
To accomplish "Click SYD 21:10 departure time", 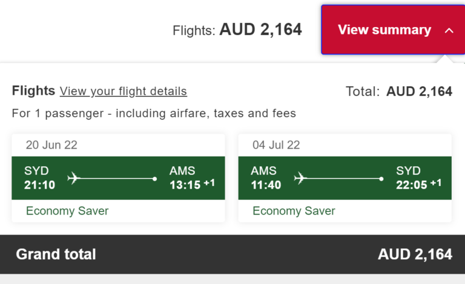I will (x=40, y=185).
